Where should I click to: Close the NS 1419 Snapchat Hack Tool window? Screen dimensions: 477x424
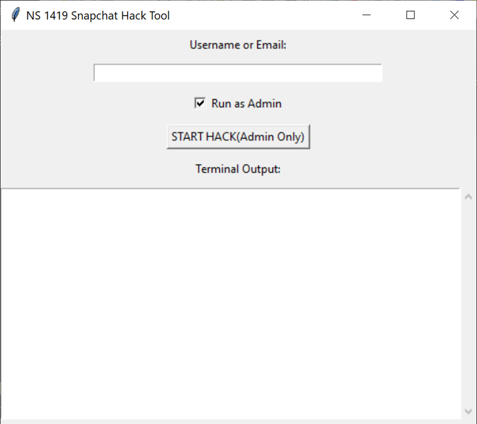coord(454,15)
